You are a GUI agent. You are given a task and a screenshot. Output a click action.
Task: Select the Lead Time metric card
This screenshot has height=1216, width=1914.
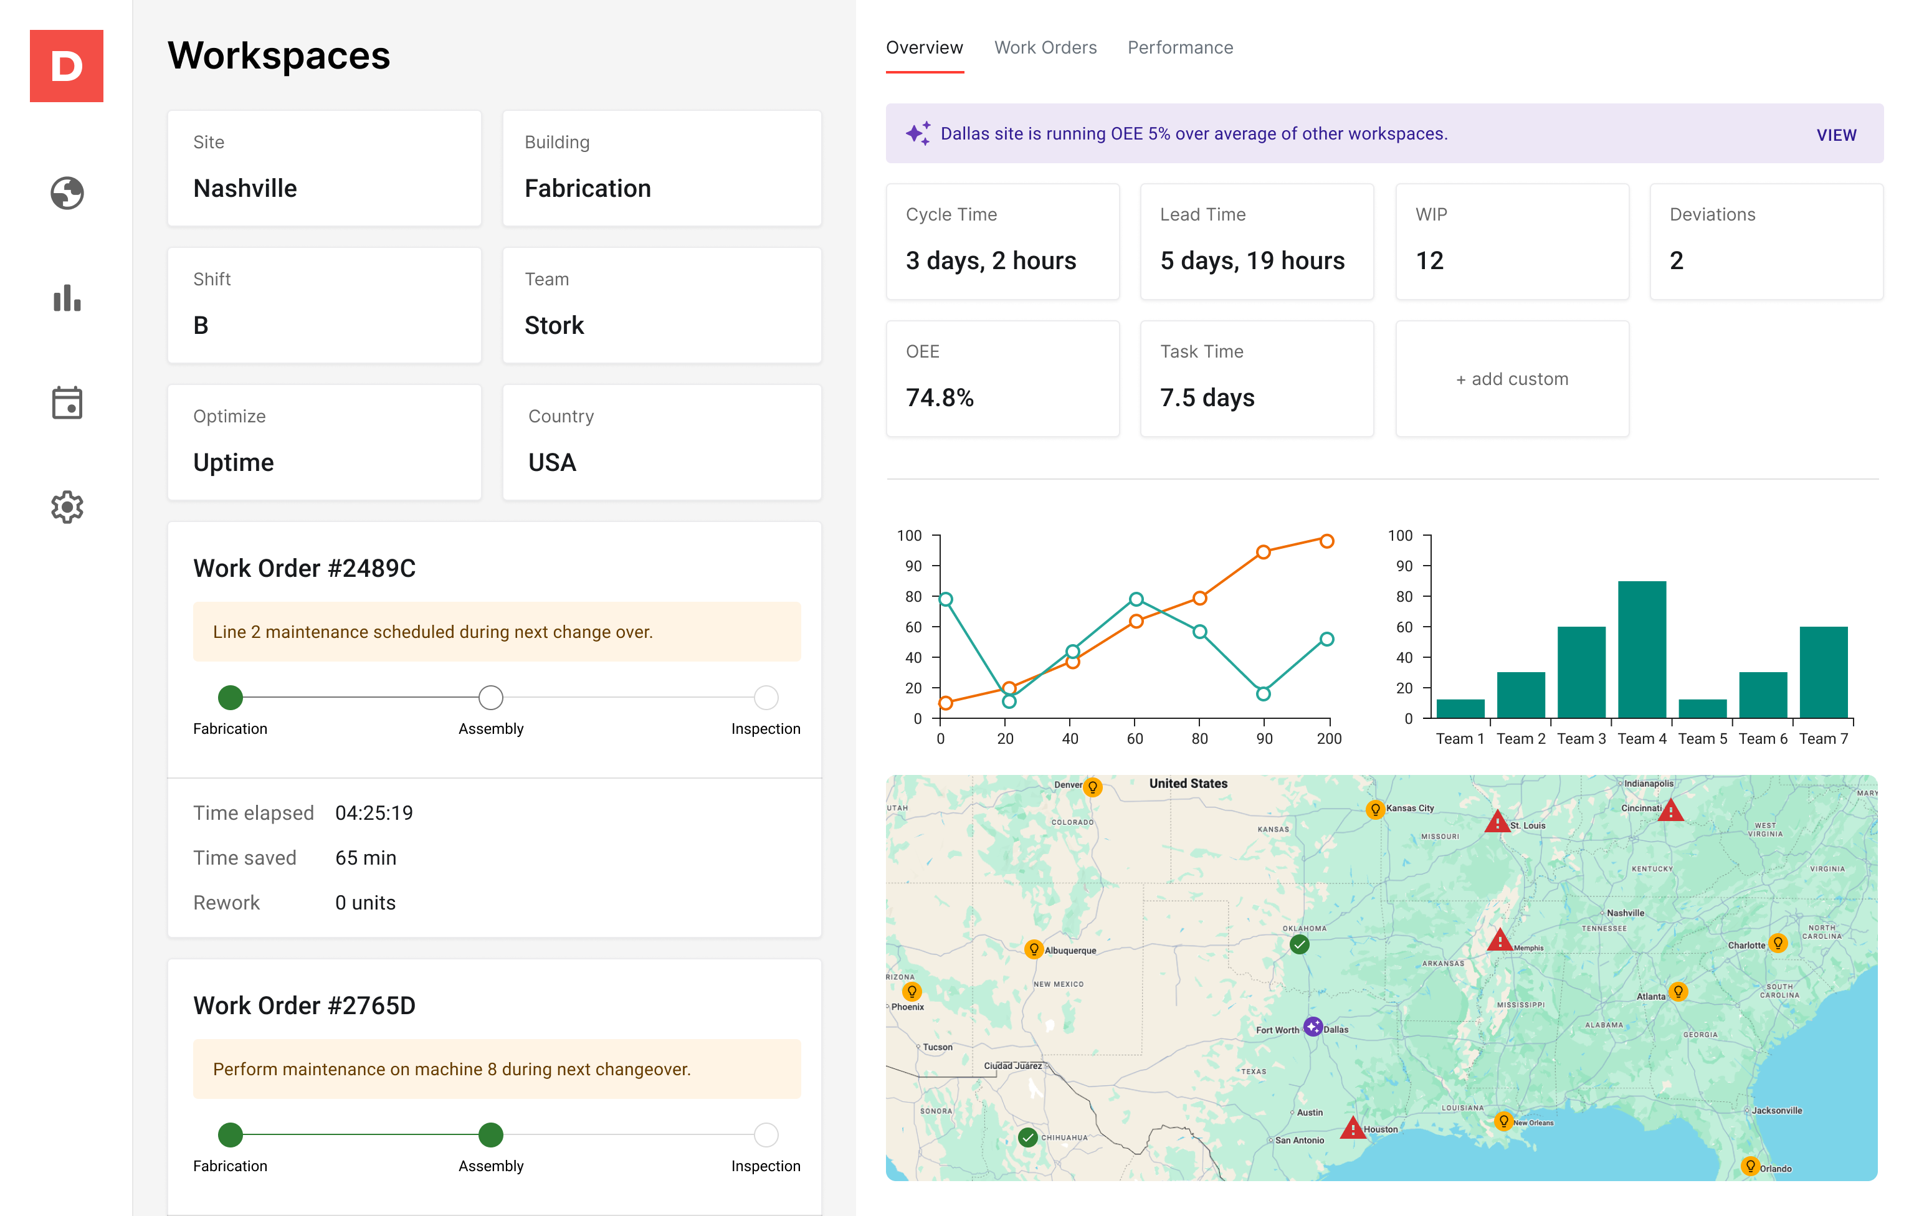pos(1257,242)
